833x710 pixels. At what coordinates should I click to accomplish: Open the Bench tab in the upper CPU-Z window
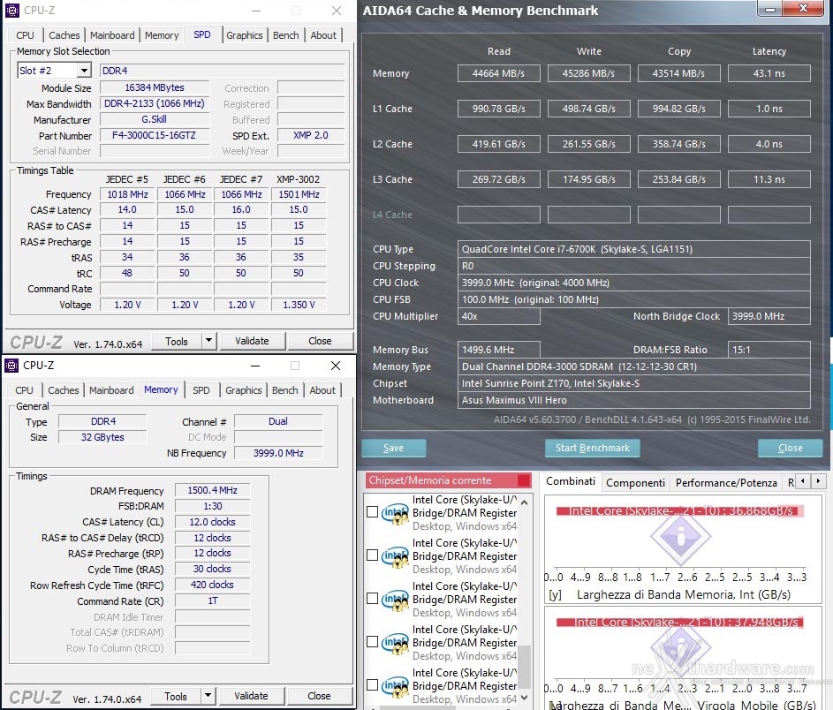click(286, 35)
